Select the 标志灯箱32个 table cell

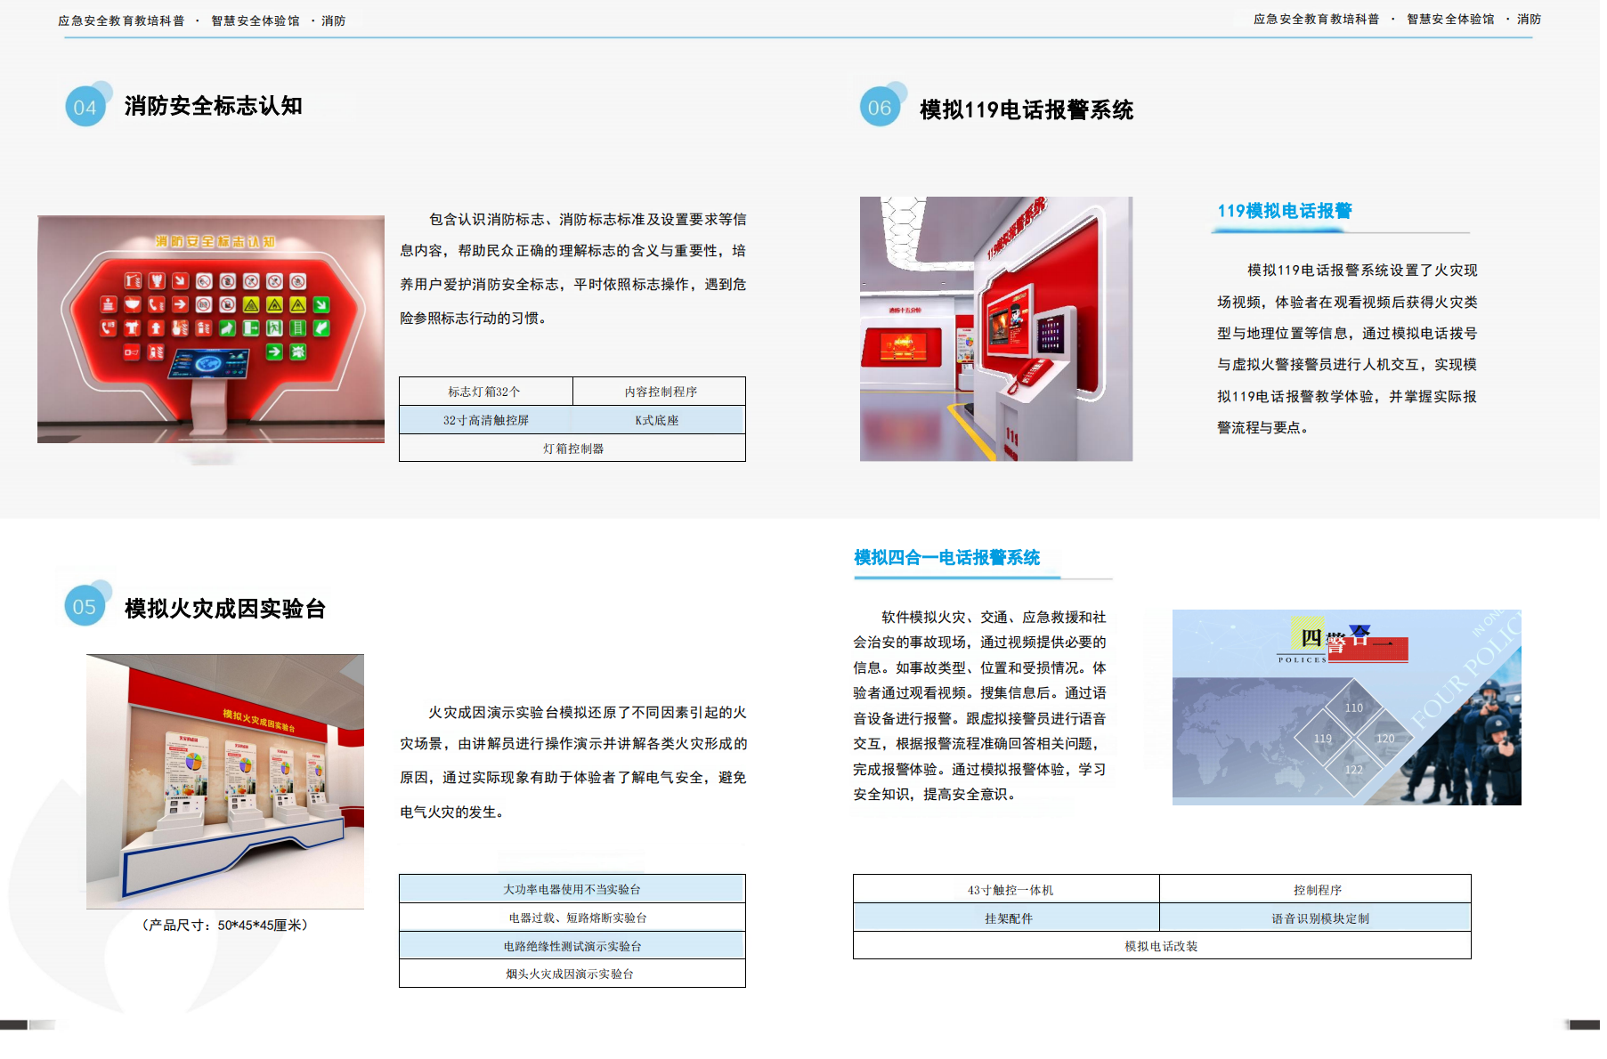(x=485, y=392)
